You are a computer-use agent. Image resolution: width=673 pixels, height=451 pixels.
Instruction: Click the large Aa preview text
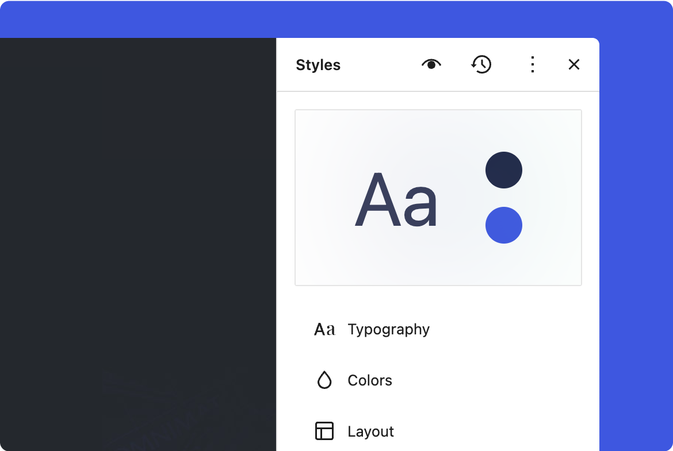(396, 200)
